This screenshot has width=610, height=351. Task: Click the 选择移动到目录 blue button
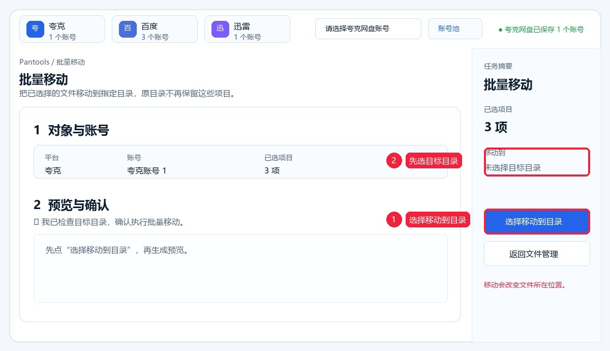[537, 222]
